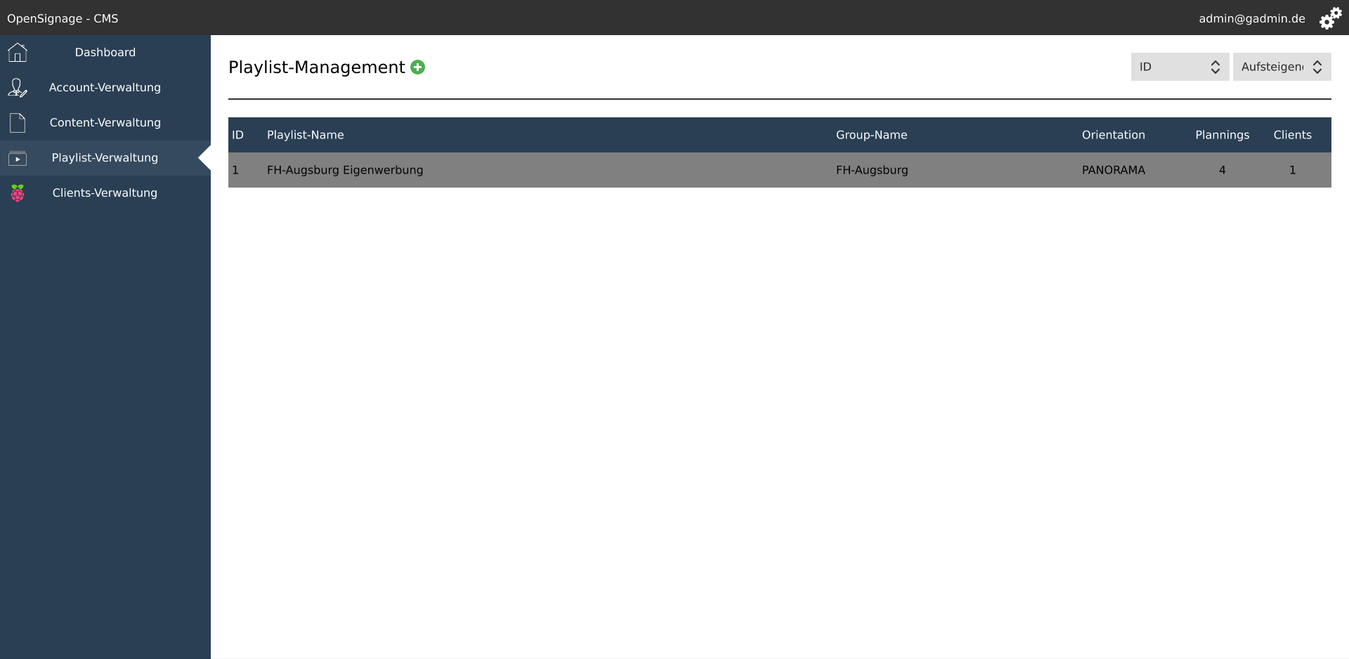Viewport: 1349px width, 659px height.
Task: Select Account-Verwaltung in the sidebar
Action: coord(105,87)
